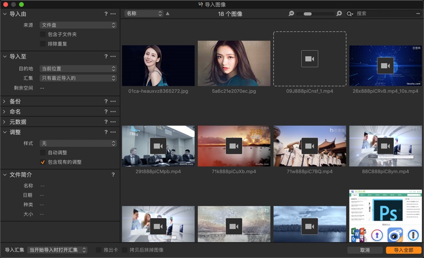Enable the 包含子文件夹 checkbox
Image resolution: width=424 pixels, height=258 pixels.
click(43, 34)
